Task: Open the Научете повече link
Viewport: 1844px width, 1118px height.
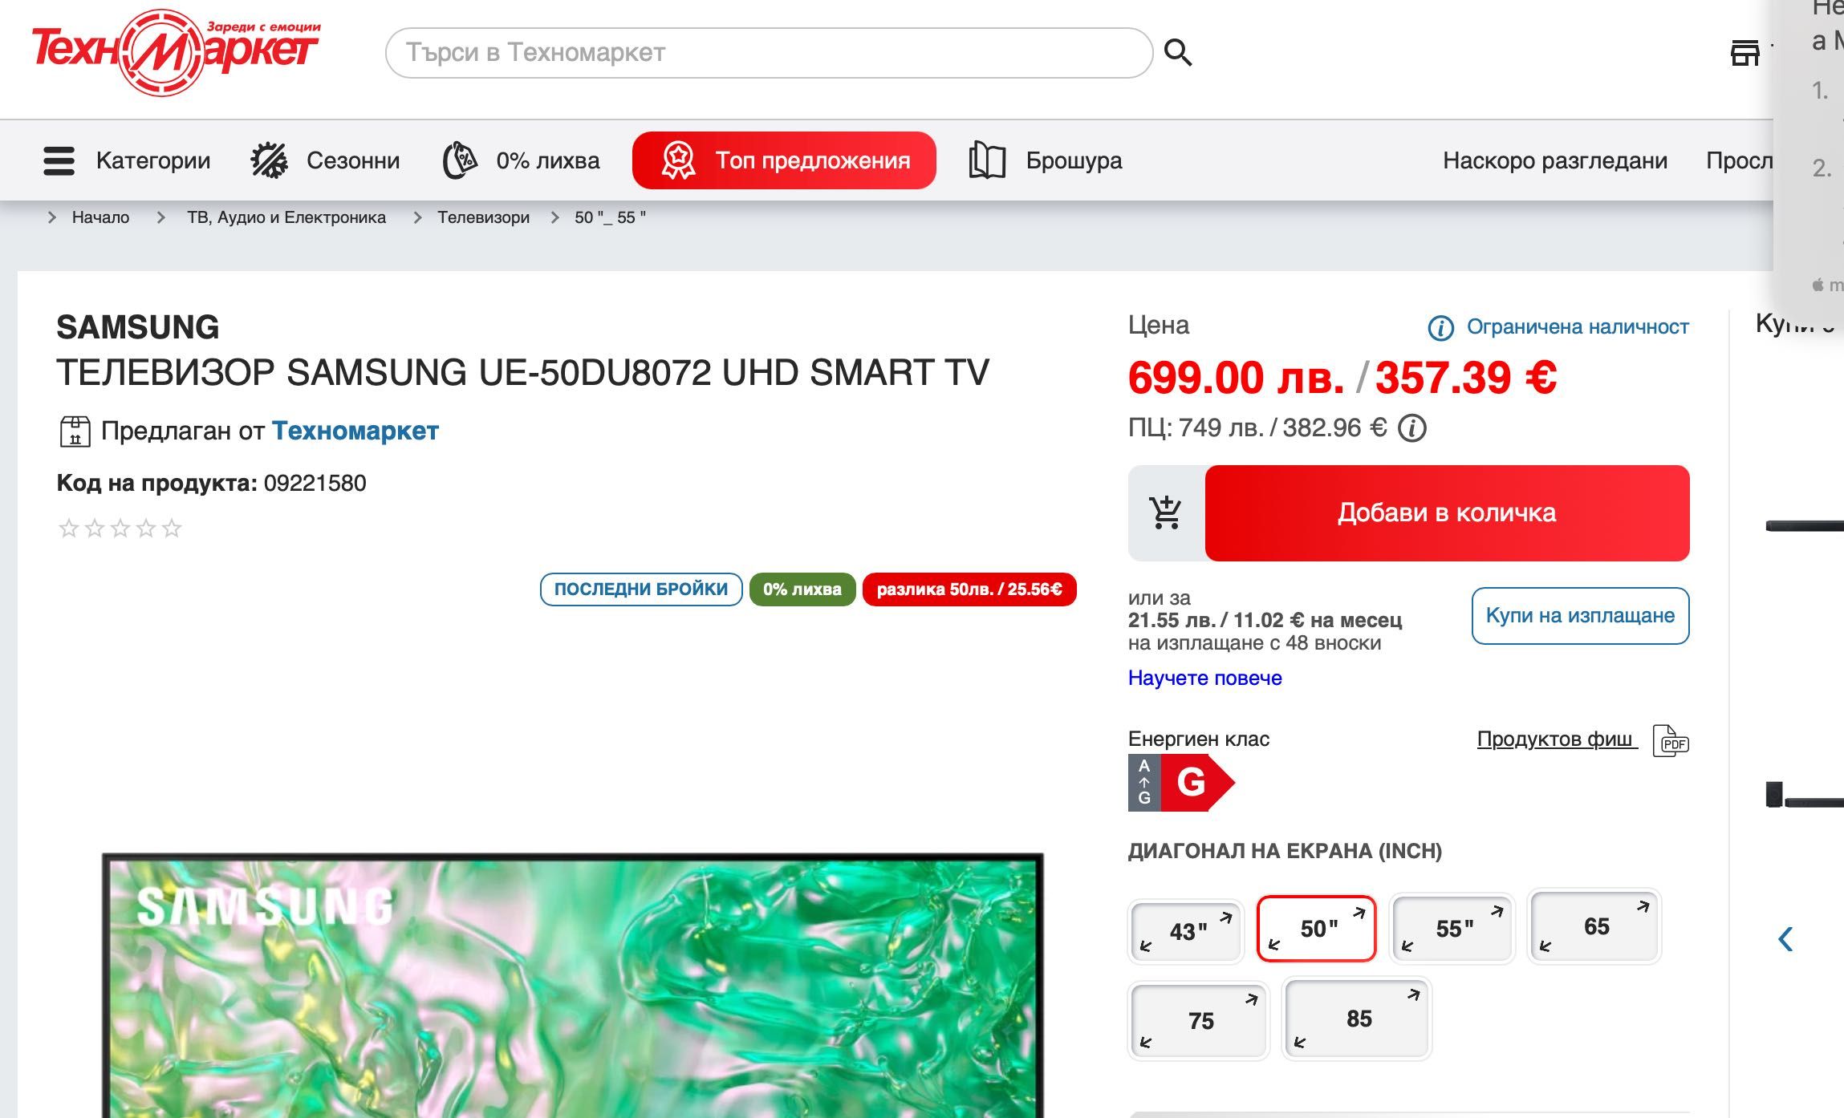Action: point(1204,678)
